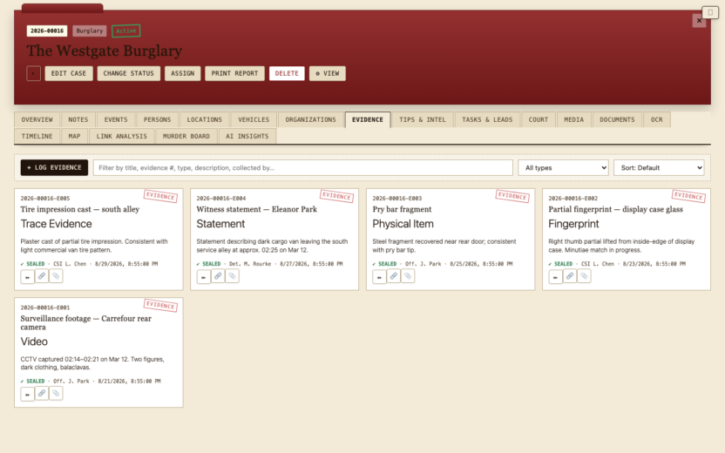This screenshot has height=453, width=725.
Task: Click evidence number 2026-00016-E005
Action: (45, 199)
